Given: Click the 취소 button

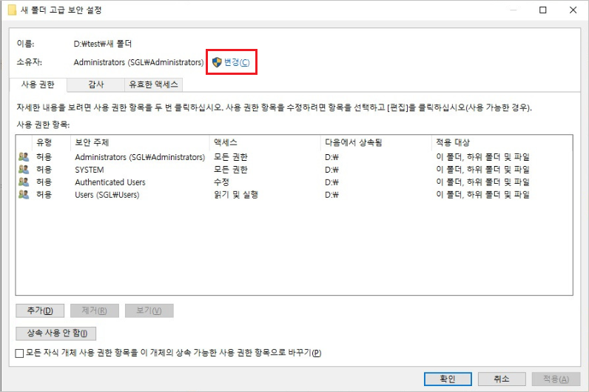Looking at the screenshot, I should pyautogui.click(x=502, y=379).
